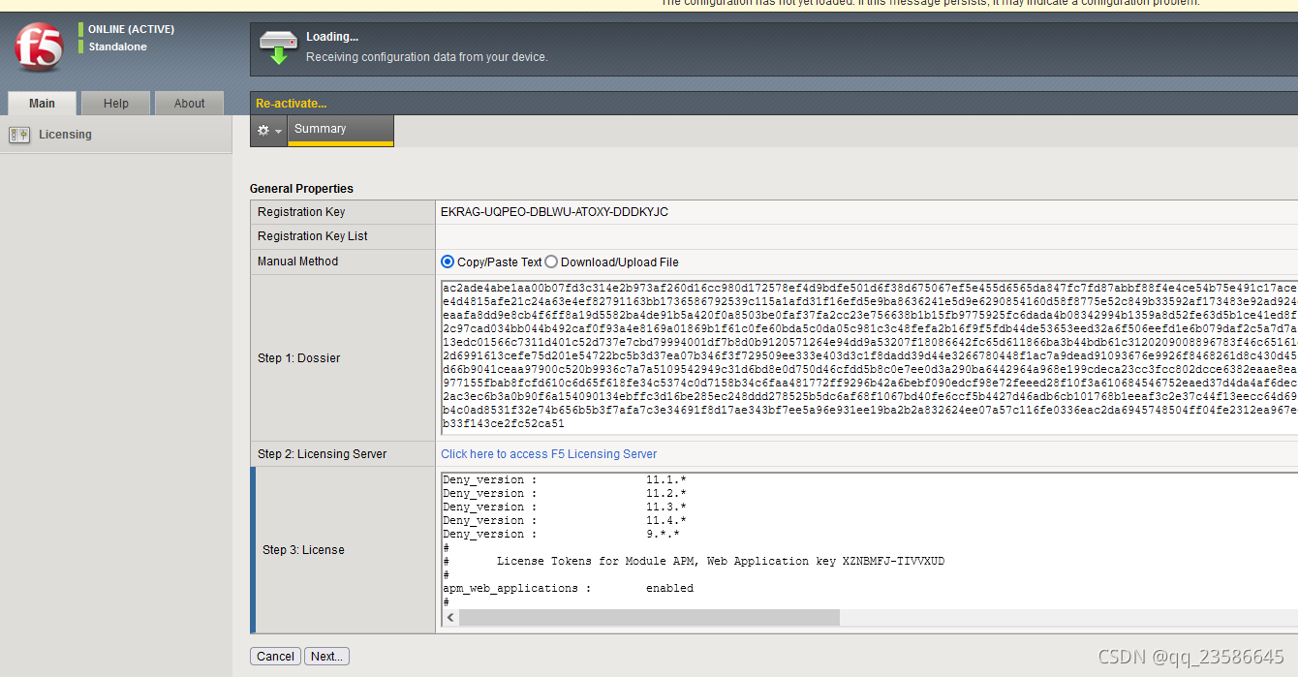The image size is (1298, 677).
Task: Click the Deny_version 11.1.* line
Action: 565,479
